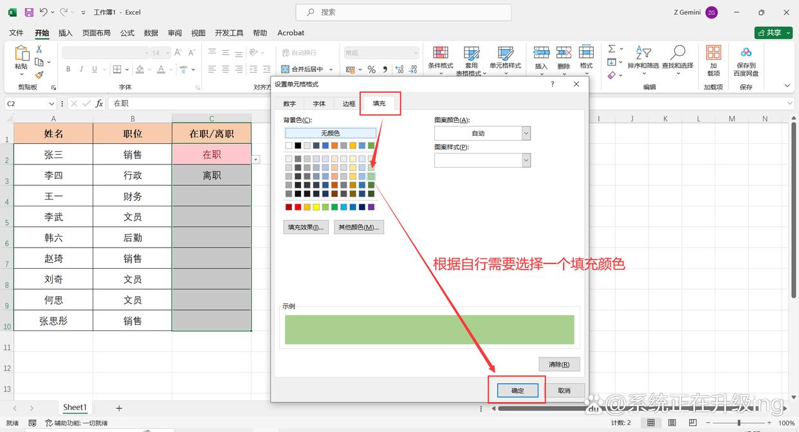Click the 确定 (OK) button

click(x=518, y=390)
